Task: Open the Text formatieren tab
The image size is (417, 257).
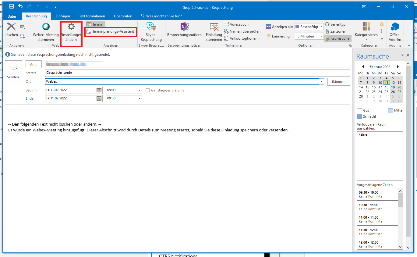Action: 92,16
